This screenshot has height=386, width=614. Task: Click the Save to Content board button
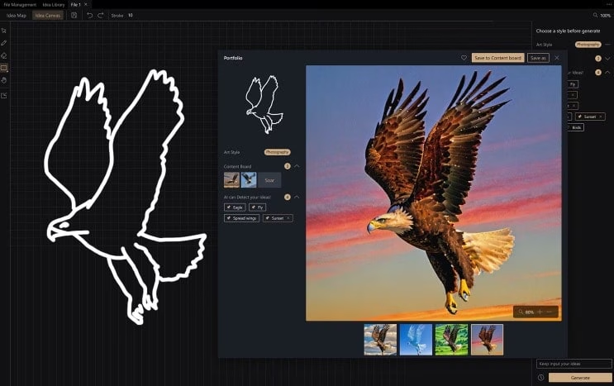point(497,58)
